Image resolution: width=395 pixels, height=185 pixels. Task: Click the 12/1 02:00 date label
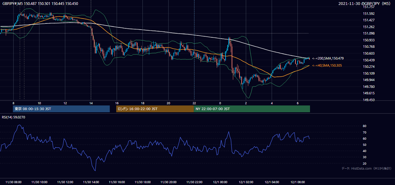pyautogui.click(x=246, y=182)
